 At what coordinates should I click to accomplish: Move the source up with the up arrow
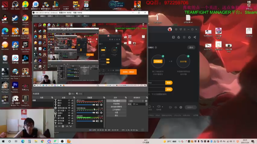[67, 126]
